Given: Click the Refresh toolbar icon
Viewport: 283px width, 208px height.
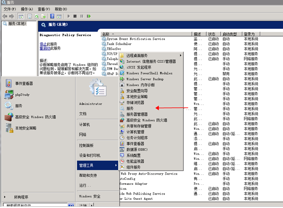Looking at the screenshot, I should point(37,16).
